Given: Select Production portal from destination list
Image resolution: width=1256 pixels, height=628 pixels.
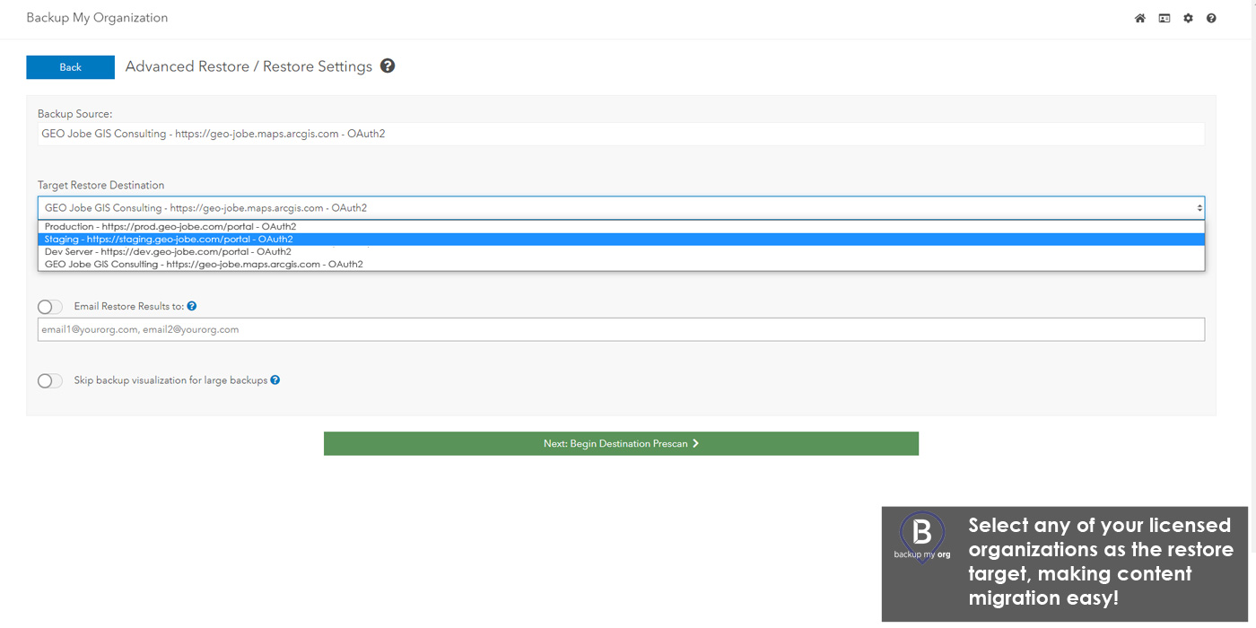Looking at the screenshot, I should (170, 227).
